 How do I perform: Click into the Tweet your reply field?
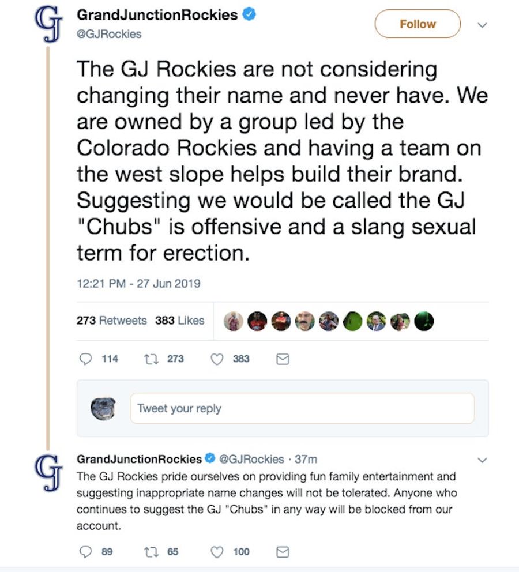[x=302, y=408]
